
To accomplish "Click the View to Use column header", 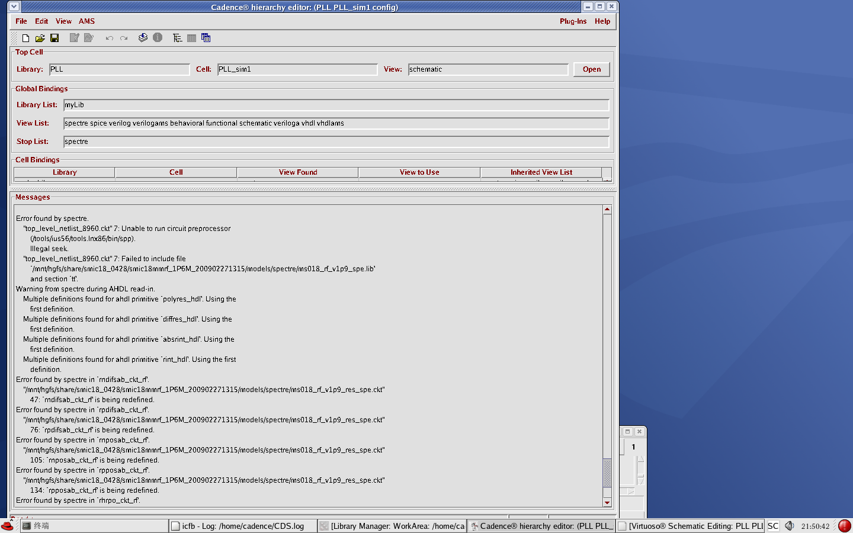I will click(419, 172).
